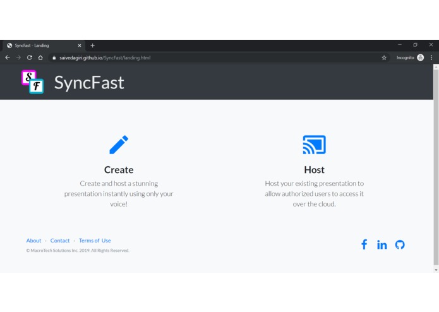Click the SyncFast SF logo
The image size is (439, 312).
point(32,81)
